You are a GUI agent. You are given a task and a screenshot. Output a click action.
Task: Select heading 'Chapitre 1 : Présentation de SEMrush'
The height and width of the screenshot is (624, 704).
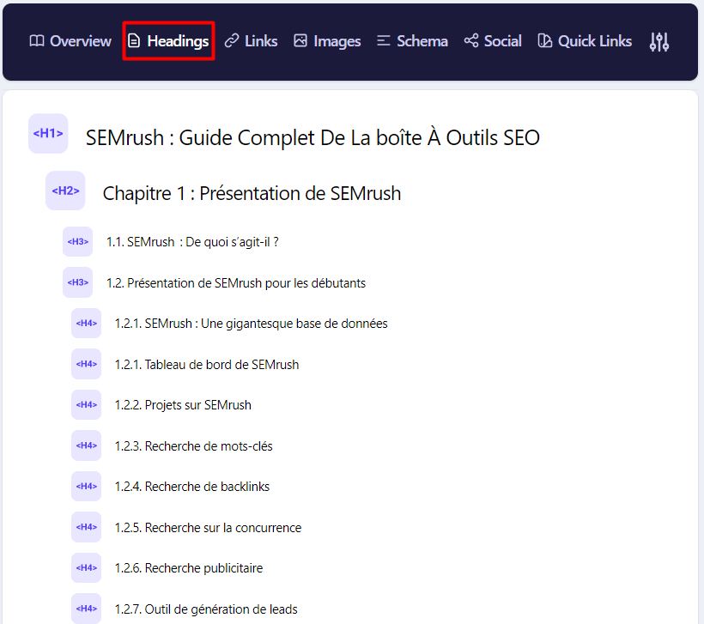(x=252, y=193)
